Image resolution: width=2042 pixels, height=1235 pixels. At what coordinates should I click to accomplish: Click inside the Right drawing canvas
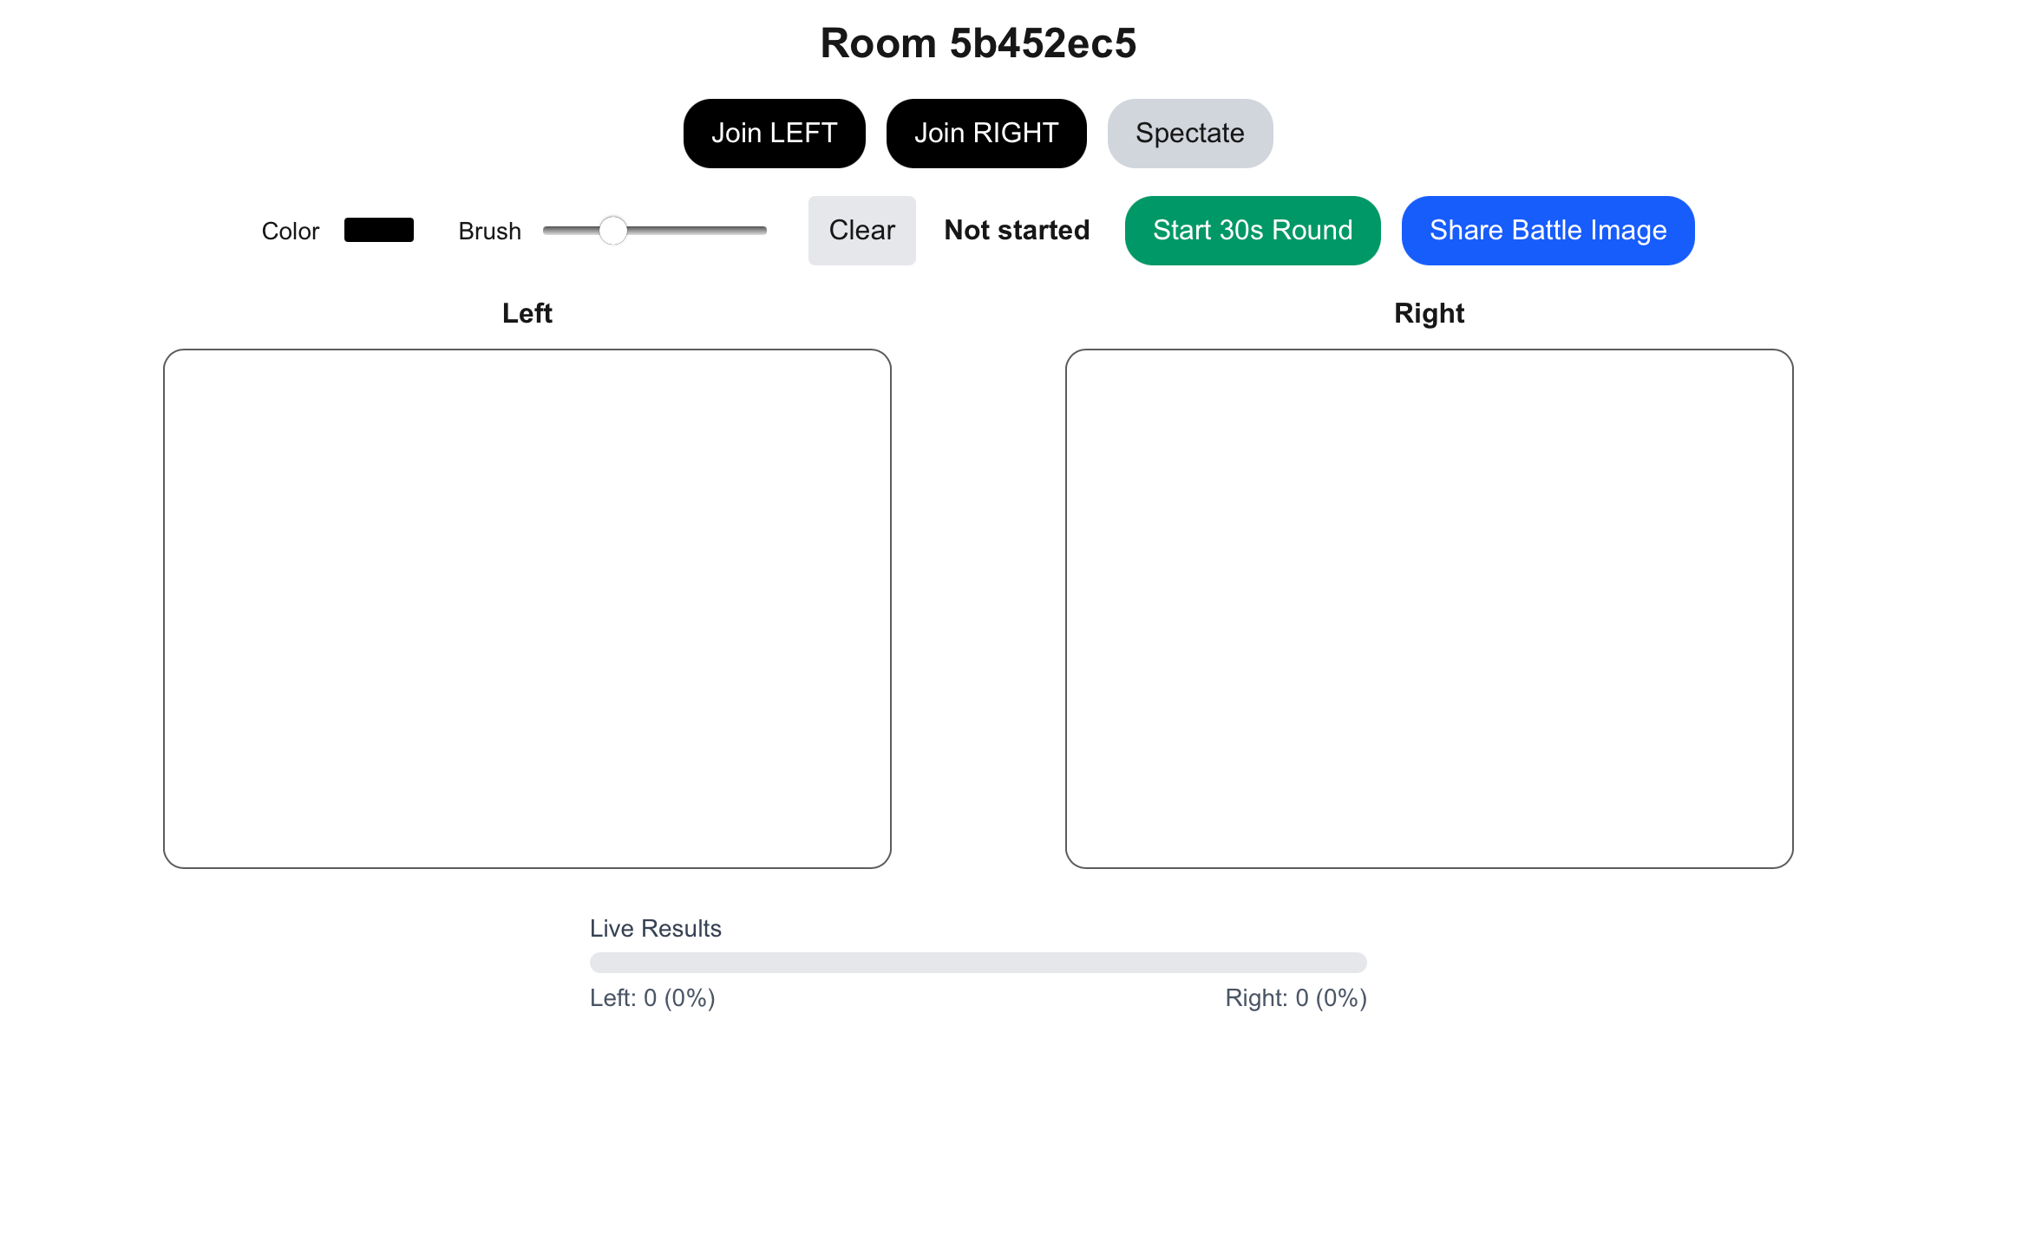coord(1429,609)
